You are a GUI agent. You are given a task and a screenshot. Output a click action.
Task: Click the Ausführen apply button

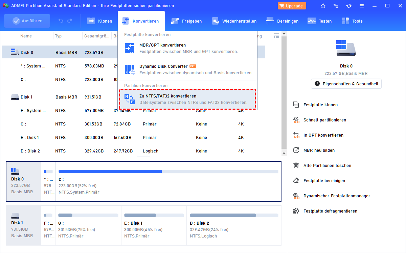click(x=27, y=21)
